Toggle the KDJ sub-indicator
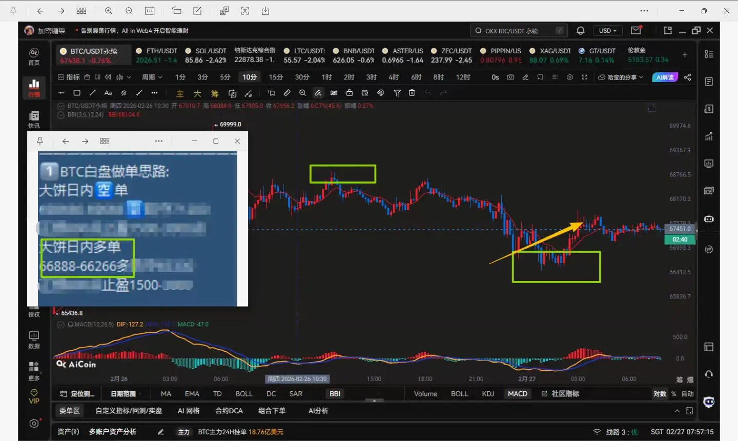 click(x=488, y=394)
